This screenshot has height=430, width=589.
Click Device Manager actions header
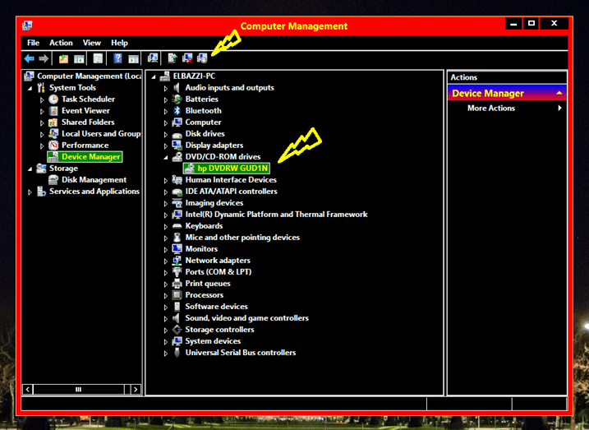pyautogui.click(x=507, y=93)
